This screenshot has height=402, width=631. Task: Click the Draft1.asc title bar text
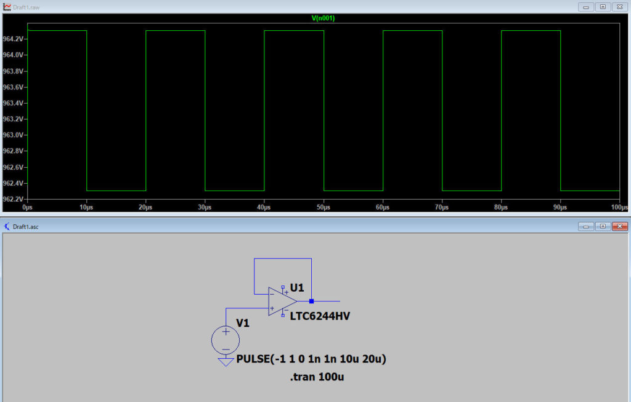click(x=27, y=226)
